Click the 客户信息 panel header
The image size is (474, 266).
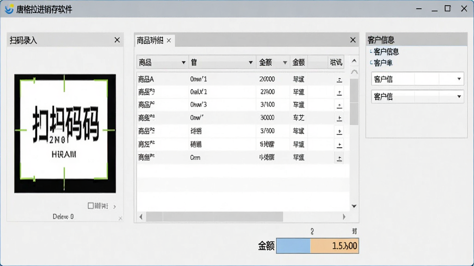417,40
